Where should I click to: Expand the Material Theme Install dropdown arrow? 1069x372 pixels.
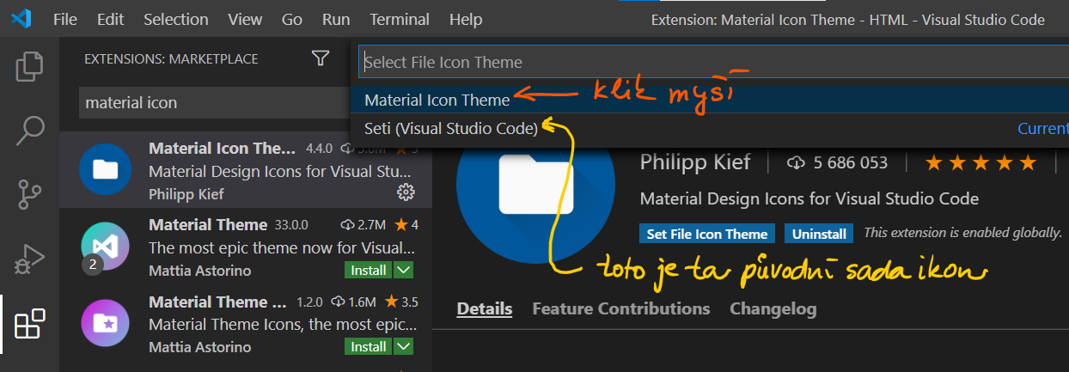coord(403,270)
